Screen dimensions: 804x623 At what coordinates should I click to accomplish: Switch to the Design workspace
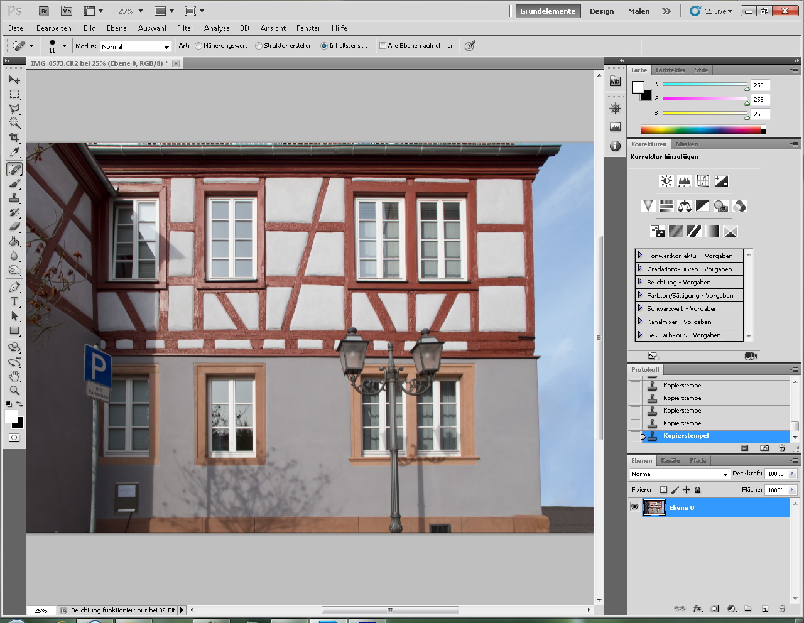(x=601, y=11)
